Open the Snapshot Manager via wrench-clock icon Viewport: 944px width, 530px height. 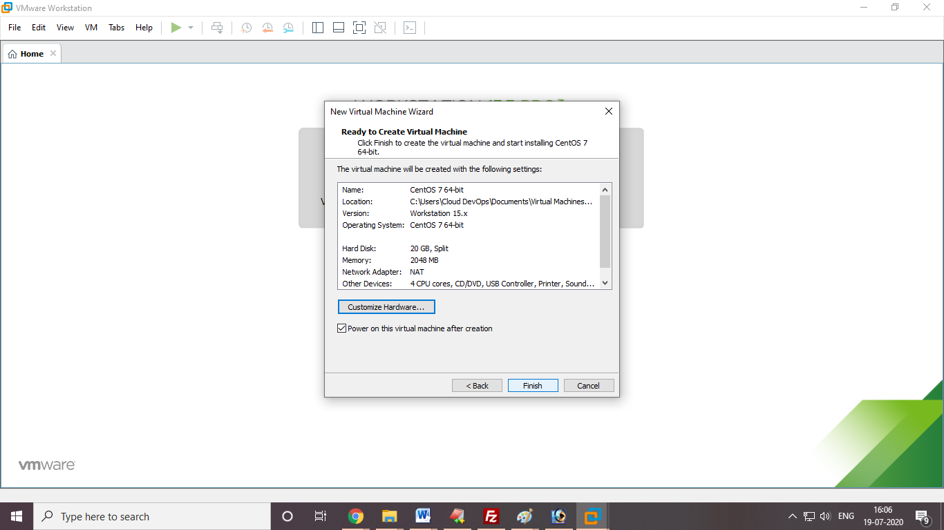288,28
